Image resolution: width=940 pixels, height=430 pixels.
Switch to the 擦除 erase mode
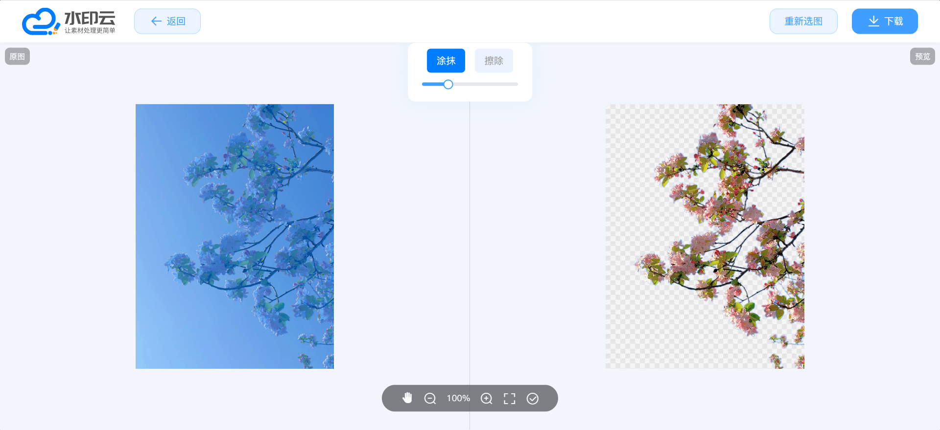(493, 61)
